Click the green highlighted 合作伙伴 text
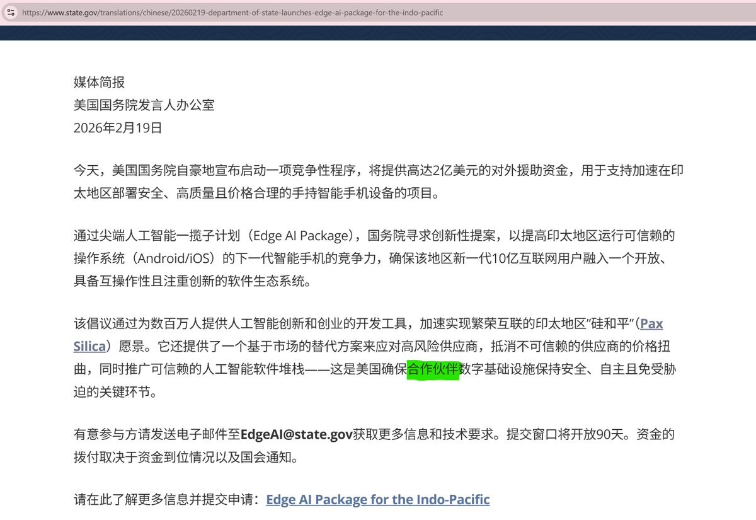 pos(433,369)
